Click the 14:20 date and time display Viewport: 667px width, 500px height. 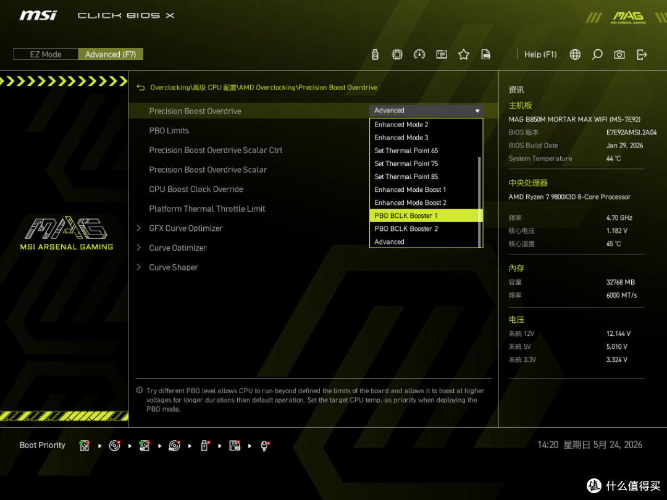click(590, 444)
